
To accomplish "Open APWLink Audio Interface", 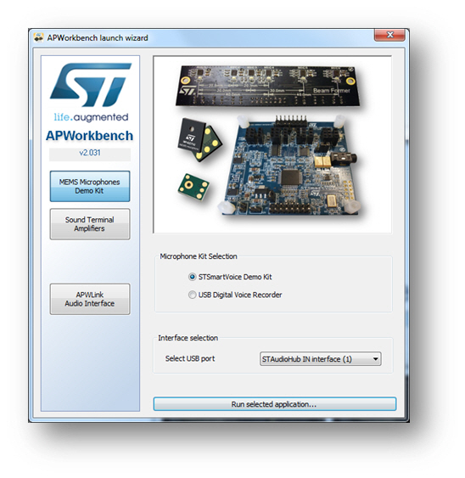I will pos(90,299).
